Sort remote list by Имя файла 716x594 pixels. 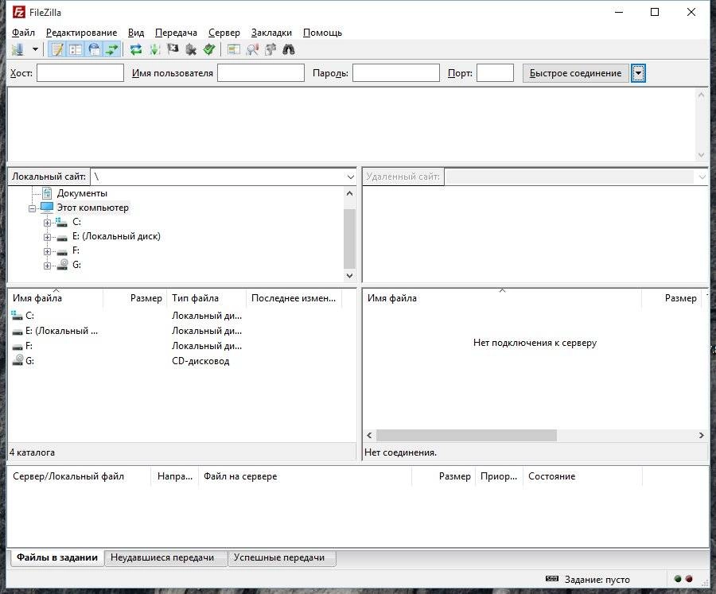pos(502,298)
